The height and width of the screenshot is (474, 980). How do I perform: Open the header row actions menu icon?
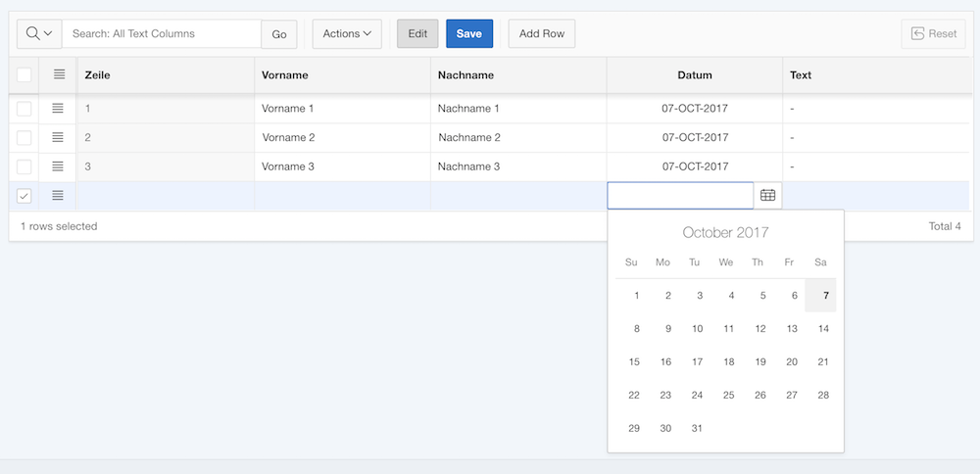(59, 75)
